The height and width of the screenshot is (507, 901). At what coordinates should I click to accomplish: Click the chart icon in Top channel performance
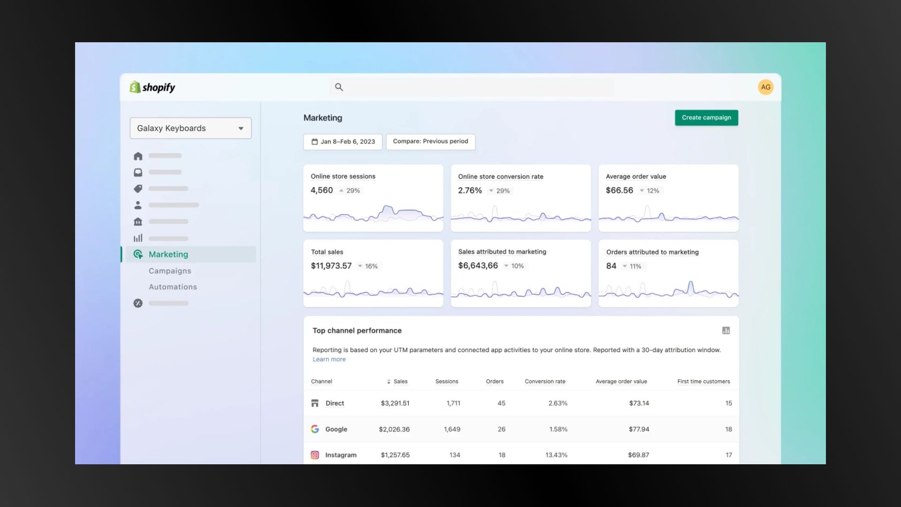(x=726, y=330)
